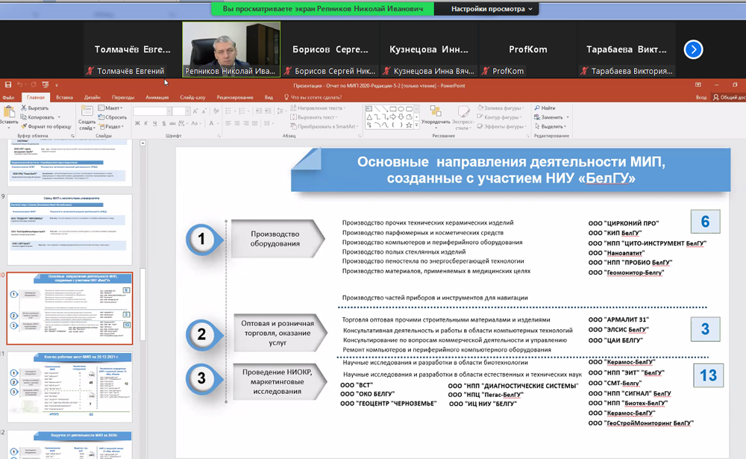Toggle underline (Ч) formatting
The width and height of the screenshot is (746, 459).
[155, 123]
